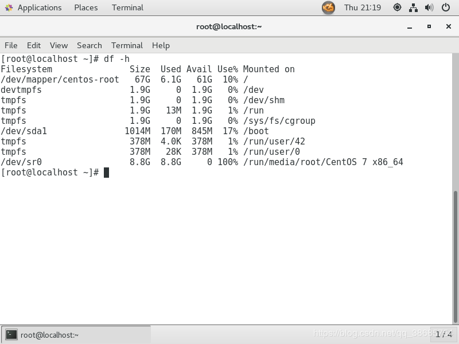Open the clock showing Thu 21:19
The height and width of the screenshot is (344, 459).
(363, 7)
